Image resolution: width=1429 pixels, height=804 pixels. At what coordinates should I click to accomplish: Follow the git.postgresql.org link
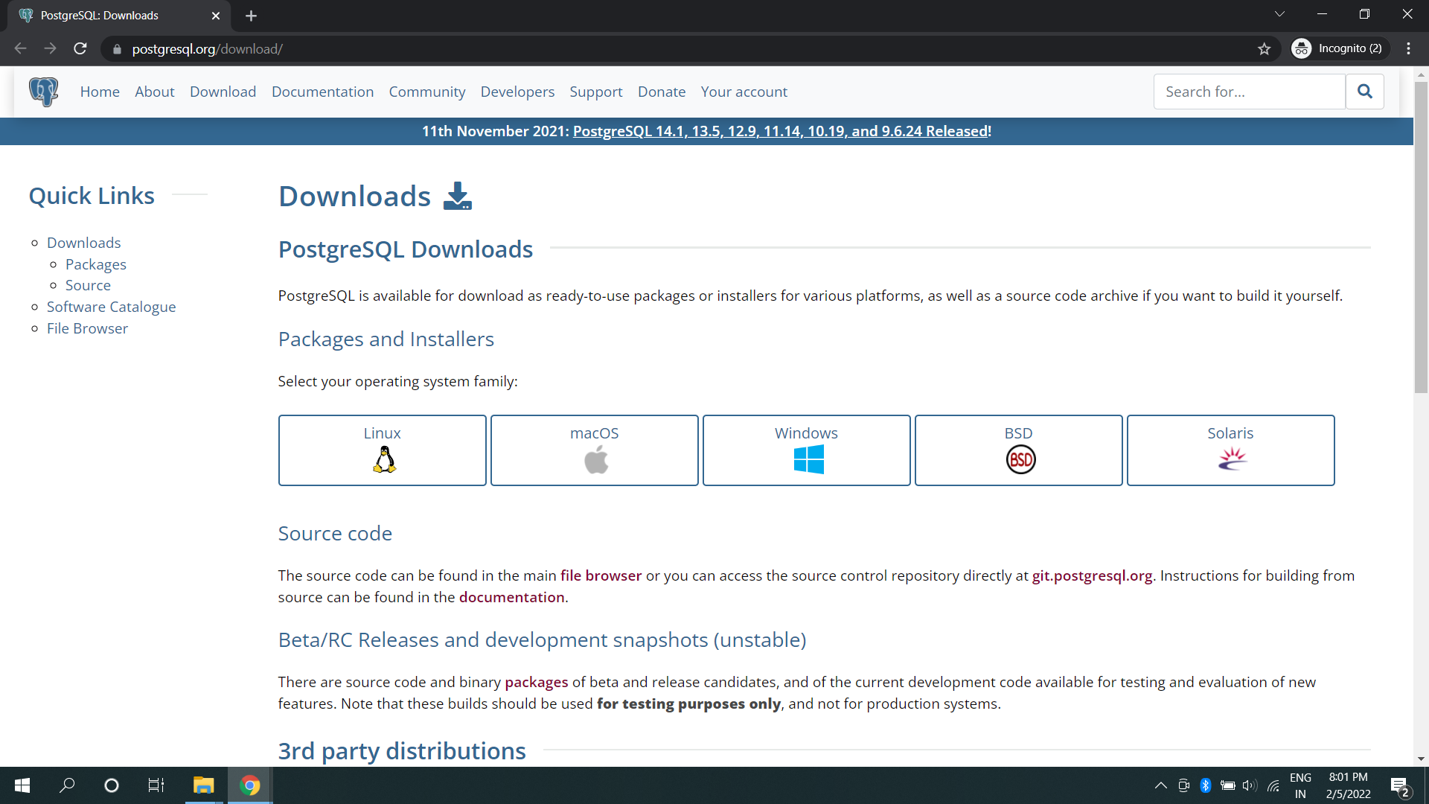(1091, 575)
